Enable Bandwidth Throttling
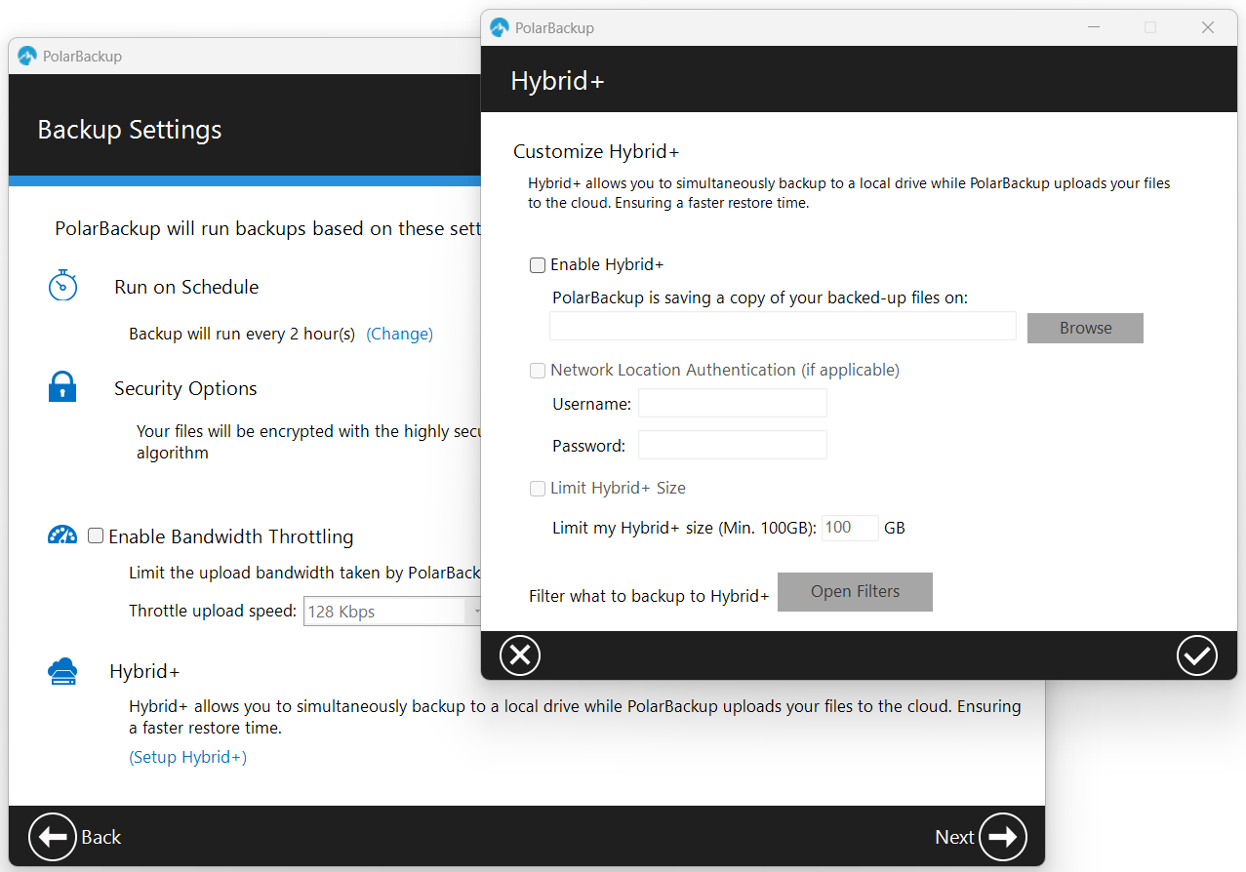1246x872 pixels. click(95, 535)
